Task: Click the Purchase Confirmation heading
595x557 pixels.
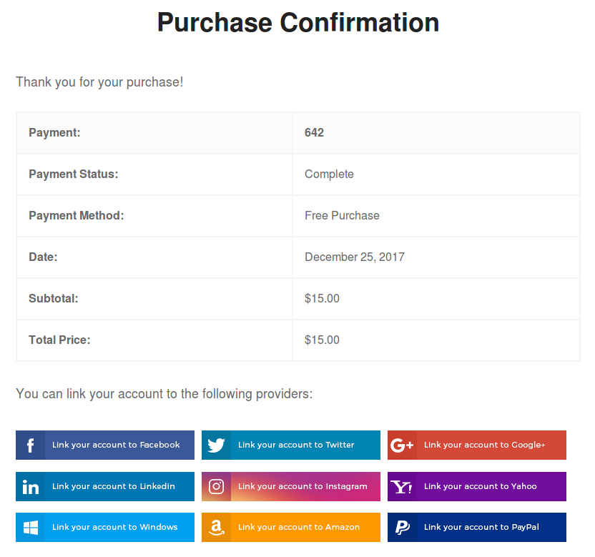Action: (297, 23)
